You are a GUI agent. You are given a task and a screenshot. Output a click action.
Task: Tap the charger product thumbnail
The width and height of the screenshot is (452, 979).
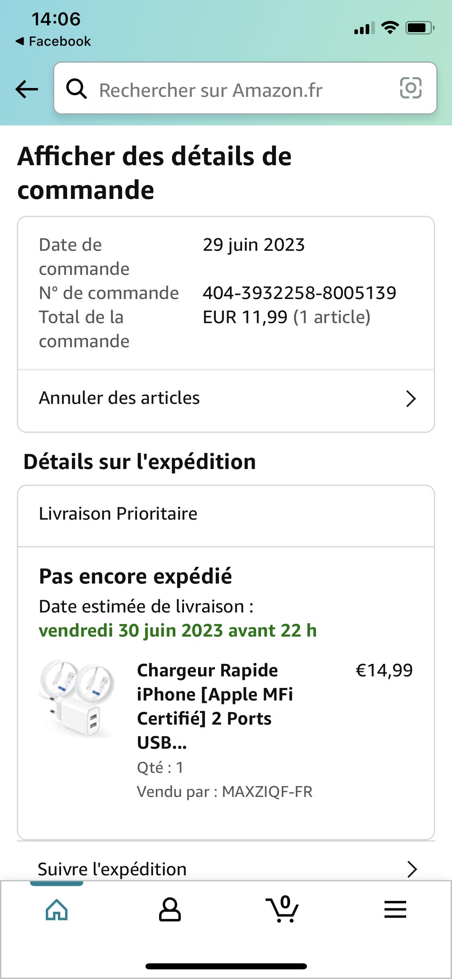point(77,699)
